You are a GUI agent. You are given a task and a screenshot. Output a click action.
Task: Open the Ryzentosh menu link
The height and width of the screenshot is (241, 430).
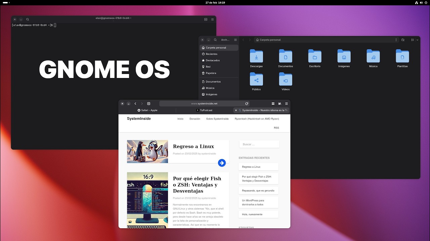coord(257,119)
